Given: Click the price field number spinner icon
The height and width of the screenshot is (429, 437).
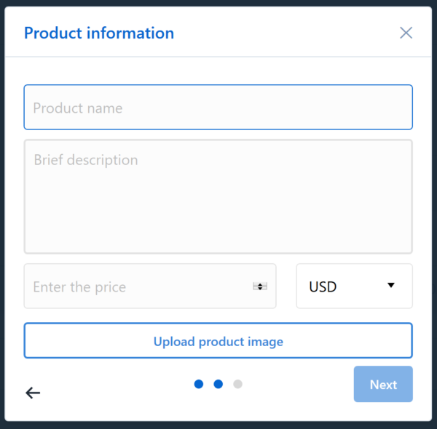Looking at the screenshot, I should click(260, 286).
